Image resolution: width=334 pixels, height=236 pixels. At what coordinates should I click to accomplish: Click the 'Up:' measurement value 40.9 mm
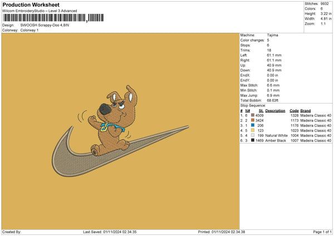(274, 65)
